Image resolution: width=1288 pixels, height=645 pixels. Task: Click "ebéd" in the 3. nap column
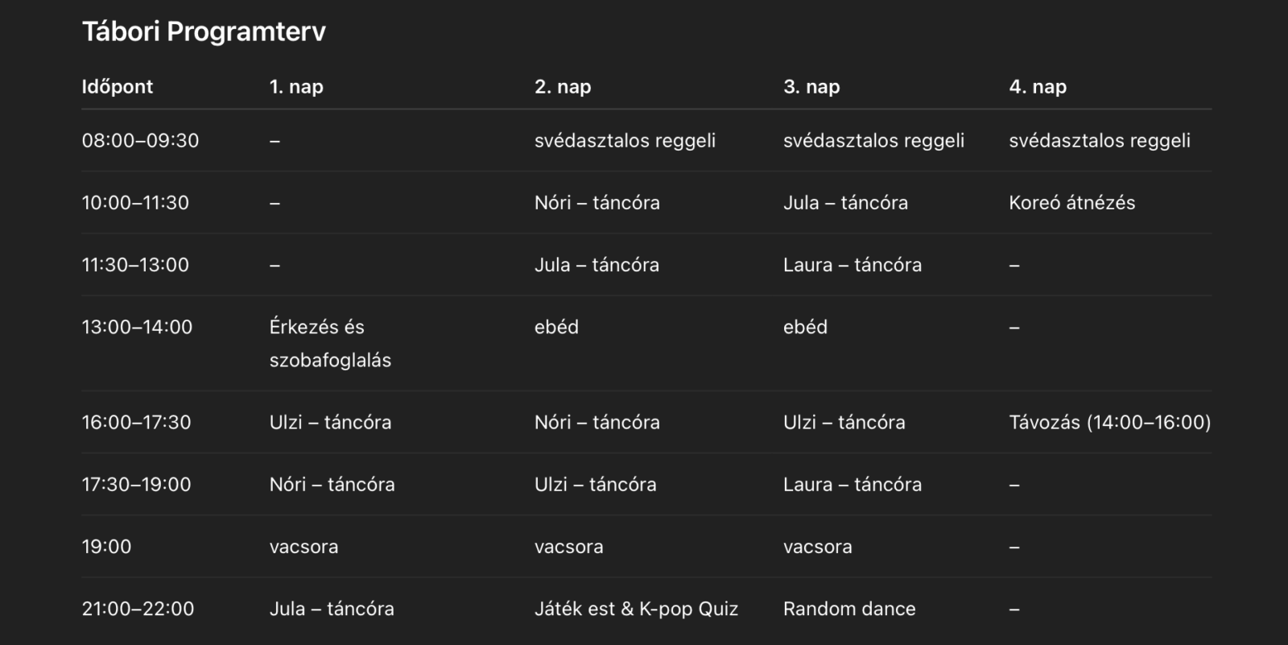(x=805, y=328)
